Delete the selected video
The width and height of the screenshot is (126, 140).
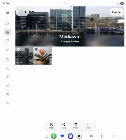coord(76,126)
